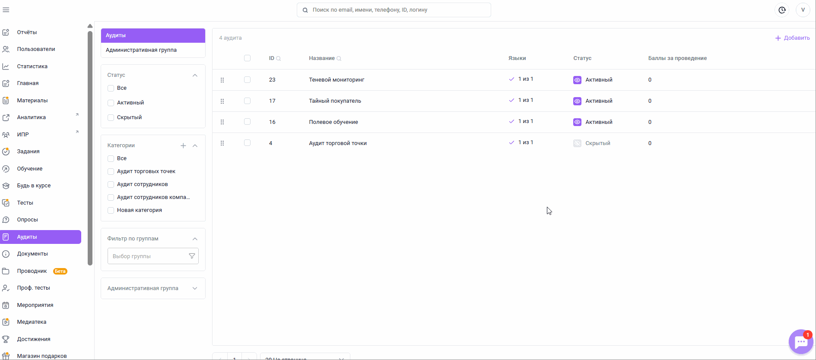Viewport: 816px width, 360px height.
Task: Check the Активный status filter checkbox
Action: [x=111, y=103]
